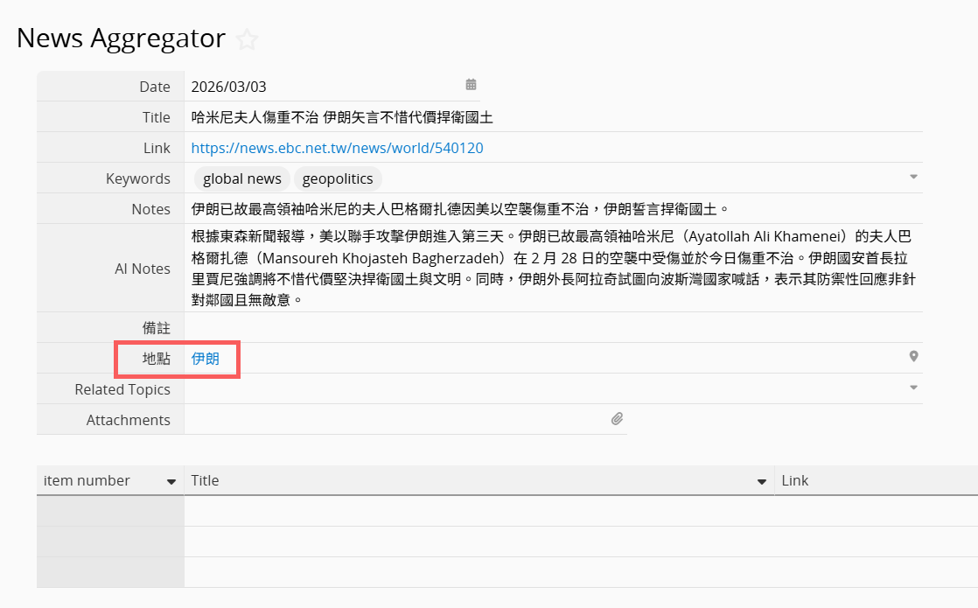The height and width of the screenshot is (608, 978).
Task: Click the paperclip attachment icon
Action: [617, 419]
